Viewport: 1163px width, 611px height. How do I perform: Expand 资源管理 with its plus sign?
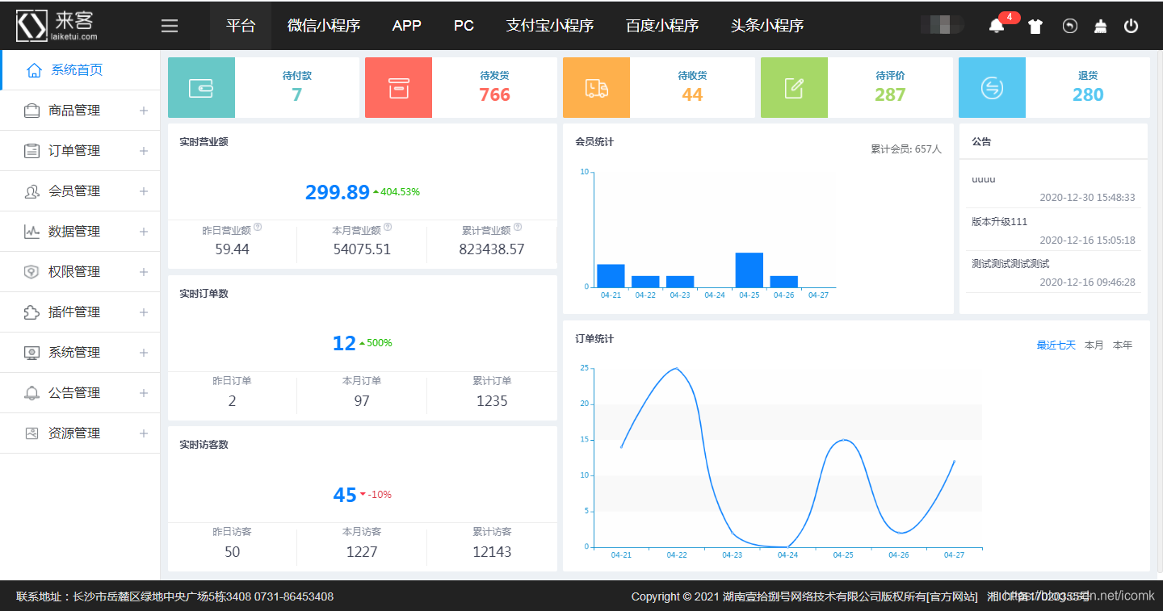pyautogui.click(x=144, y=433)
